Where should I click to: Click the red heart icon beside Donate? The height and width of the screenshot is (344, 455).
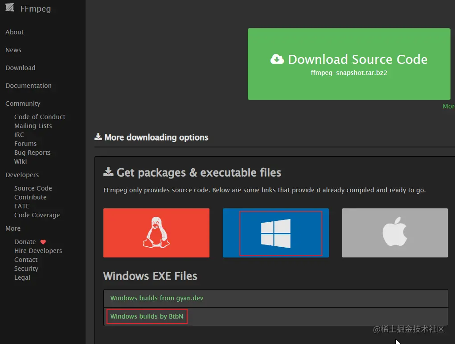43,242
